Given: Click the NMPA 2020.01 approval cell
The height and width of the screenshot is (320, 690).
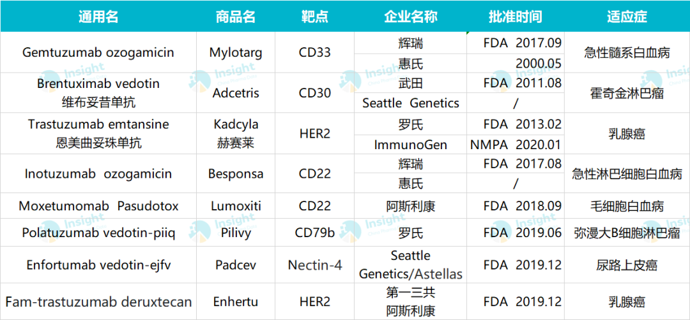Looking at the screenshot, I should point(516,144).
